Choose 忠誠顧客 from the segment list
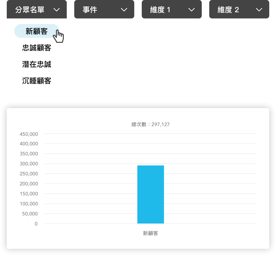Screen dimensions: 276x256 pos(36,48)
